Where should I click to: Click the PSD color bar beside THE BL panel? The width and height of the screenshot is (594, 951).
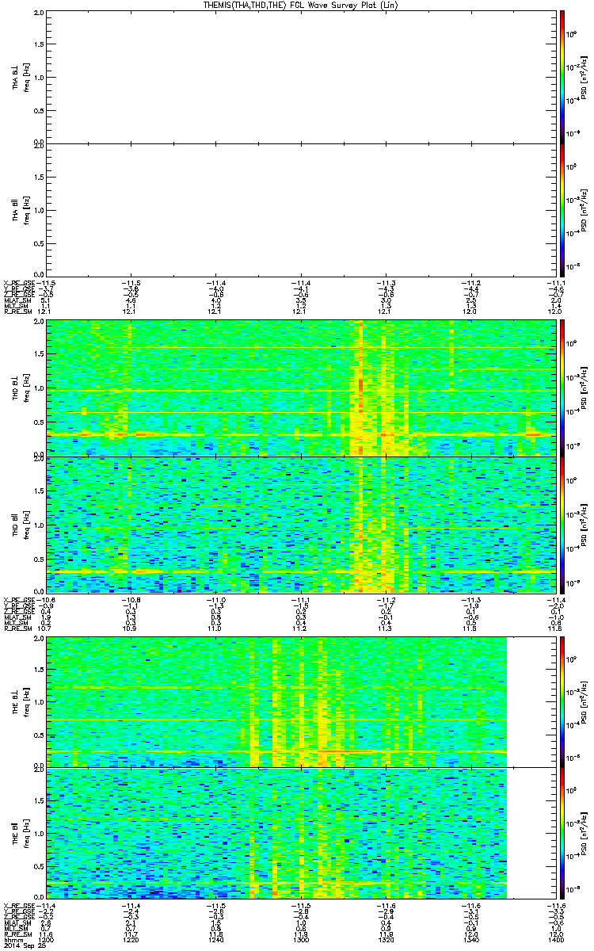(x=562, y=701)
